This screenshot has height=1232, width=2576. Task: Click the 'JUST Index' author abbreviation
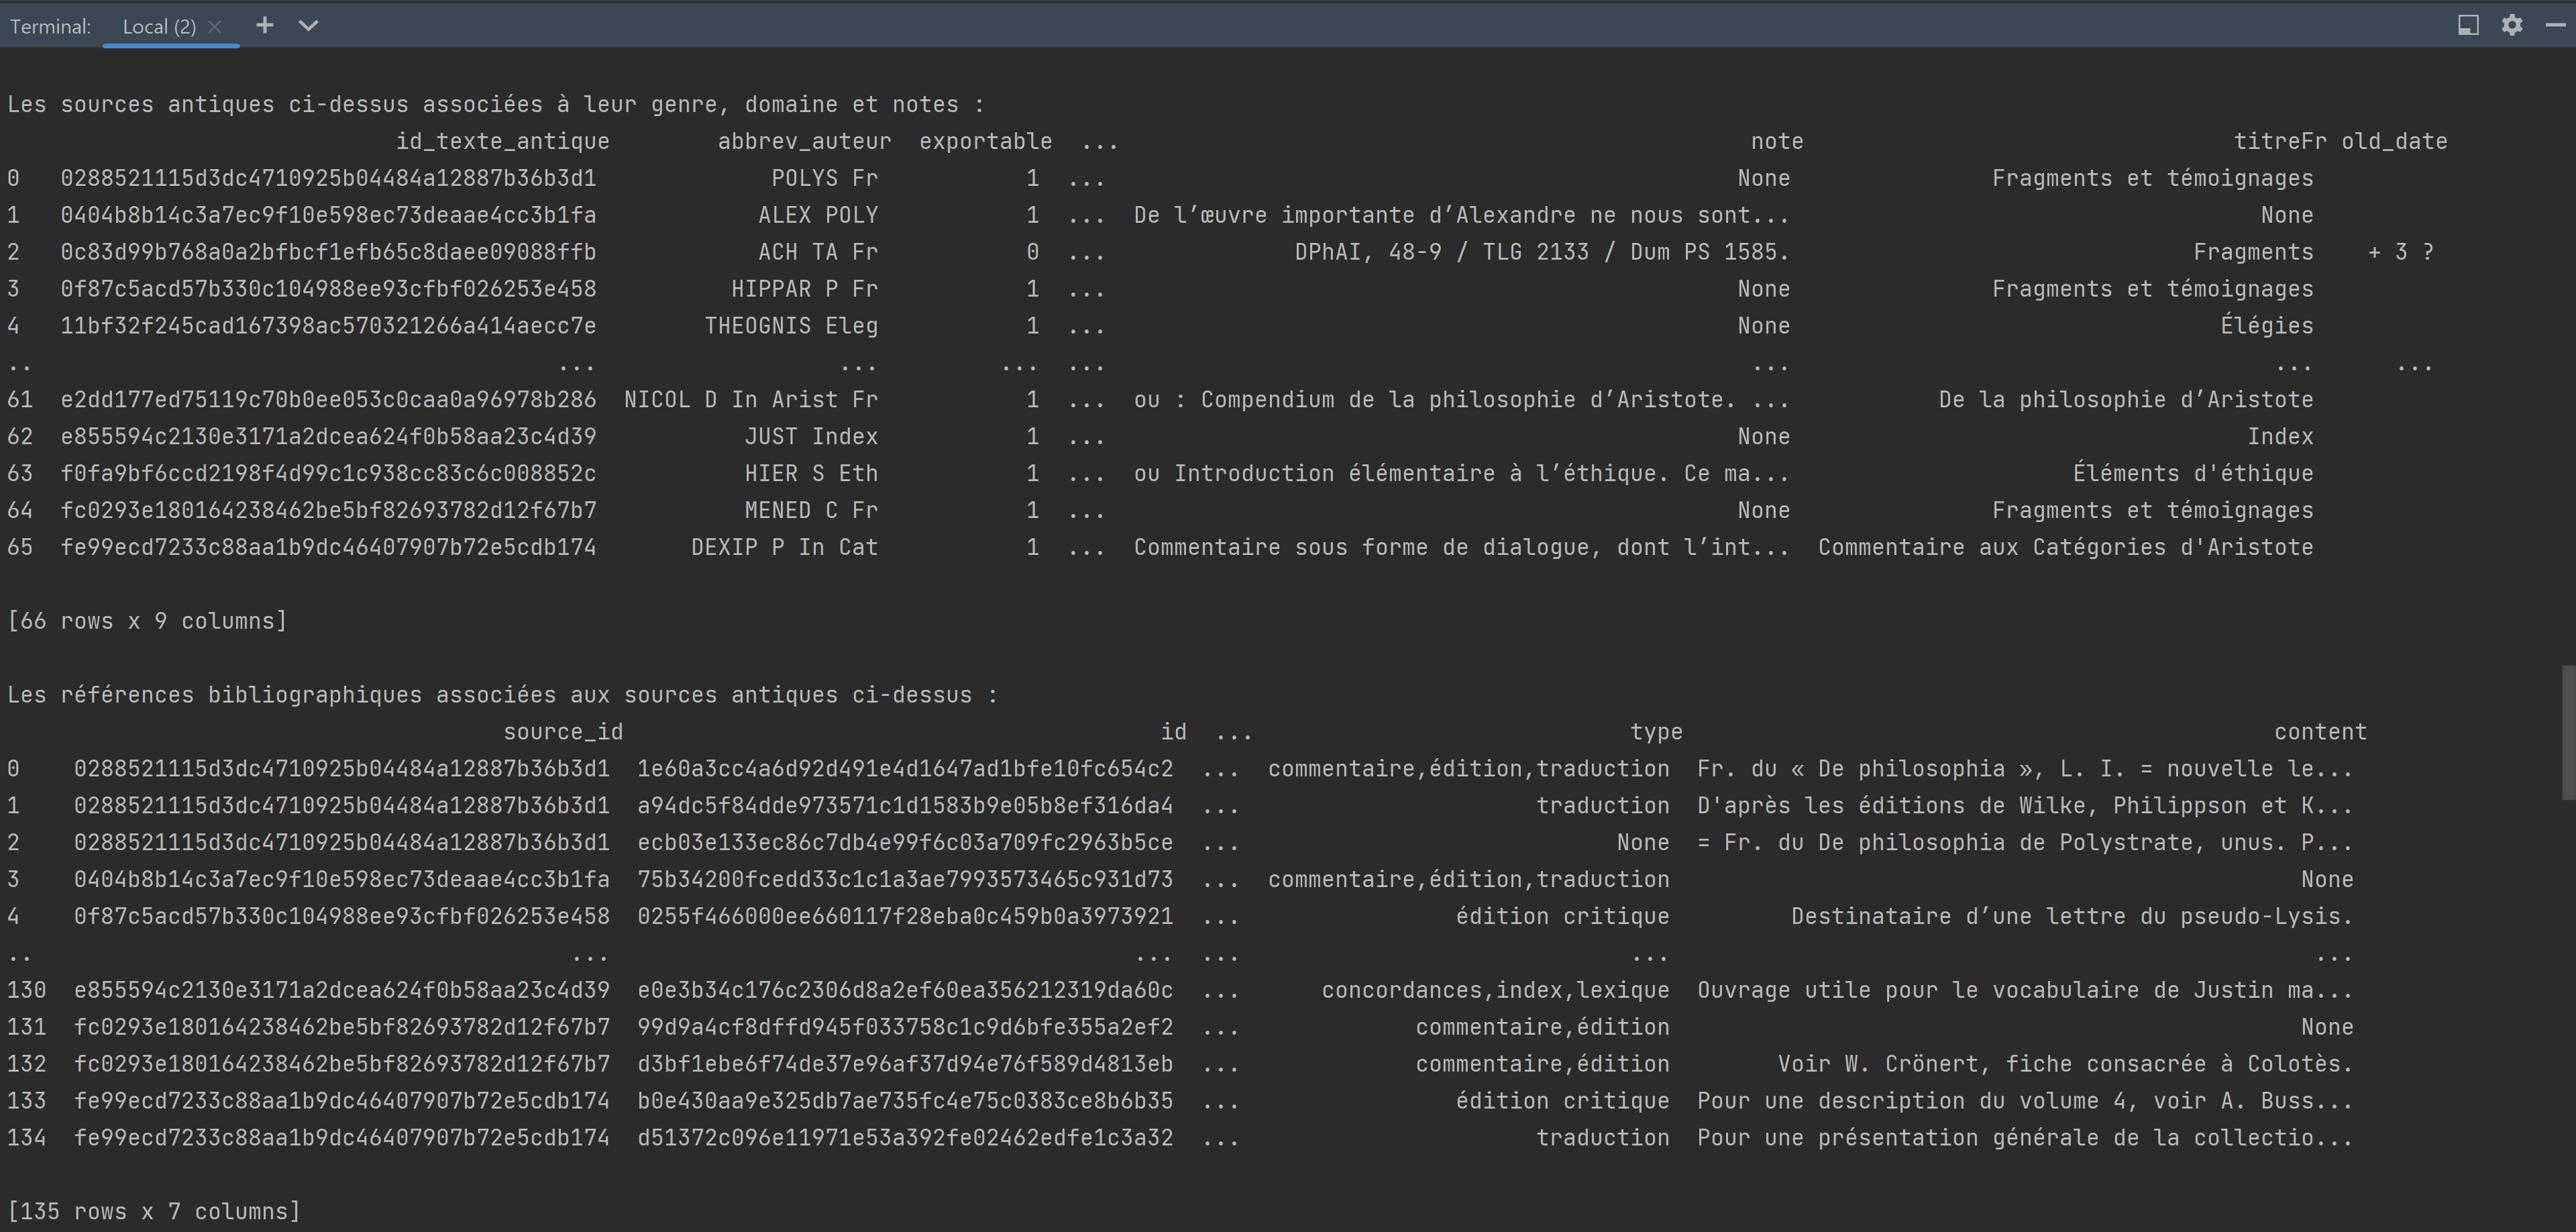click(811, 438)
